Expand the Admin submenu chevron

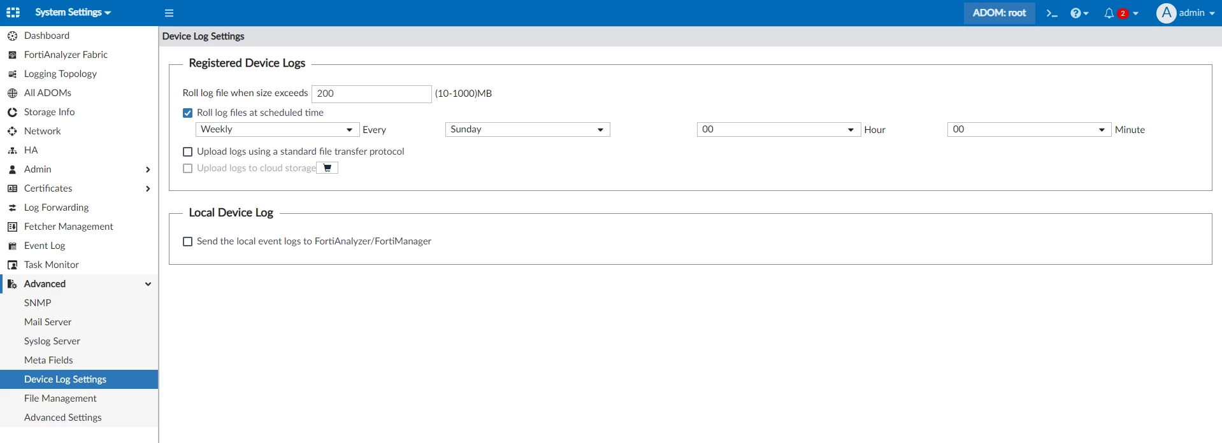tap(148, 169)
